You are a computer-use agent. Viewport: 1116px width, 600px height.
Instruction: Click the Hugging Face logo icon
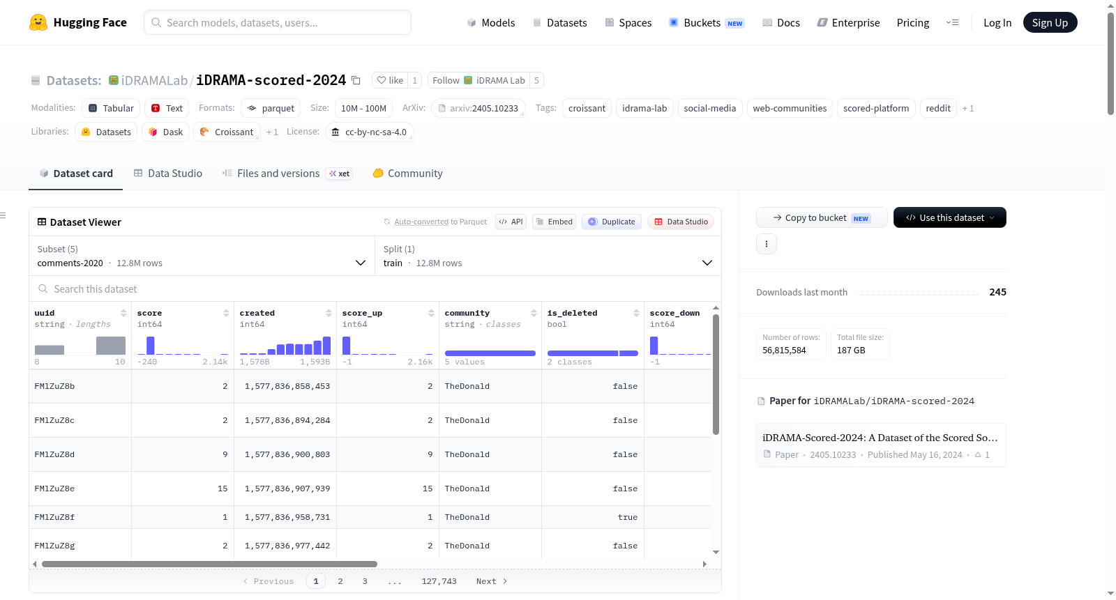[x=38, y=22]
